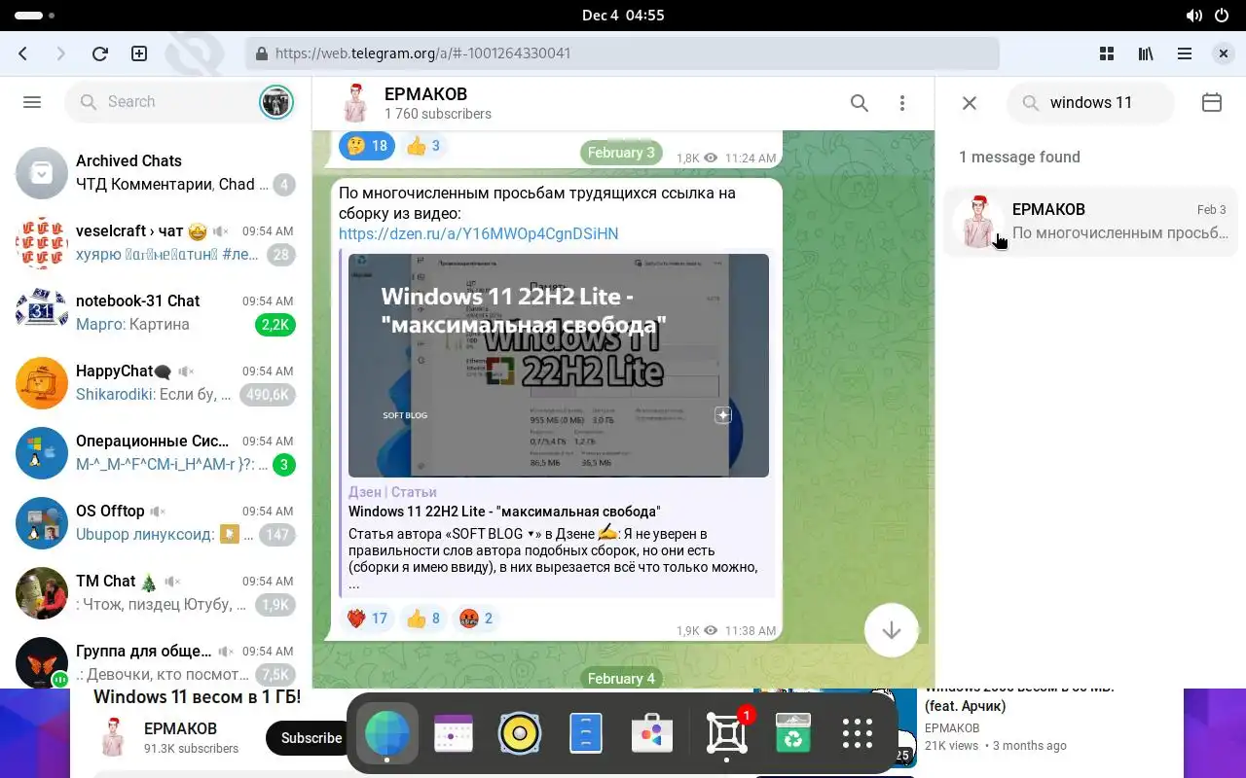This screenshot has width=1246, height=778.
Task: Open the Activities workspace indicator
Action: pos(35,16)
